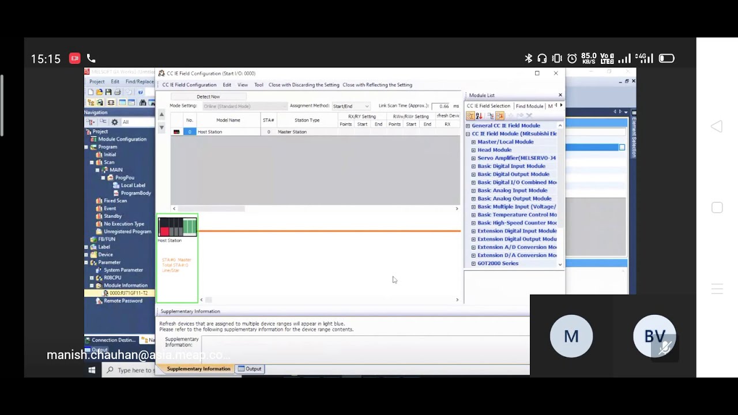Image resolution: width=738 pixels, height=415 pixels.
Task: Click the Navigation gear settings icon
Action: coord(115,122)
